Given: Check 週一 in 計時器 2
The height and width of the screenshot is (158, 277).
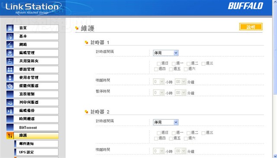Looking at the screenshot, I should [x=174, y=133].
